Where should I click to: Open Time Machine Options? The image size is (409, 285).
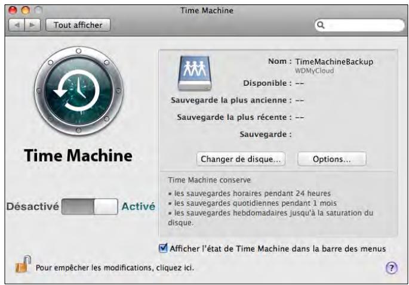[x=332, y=159]
